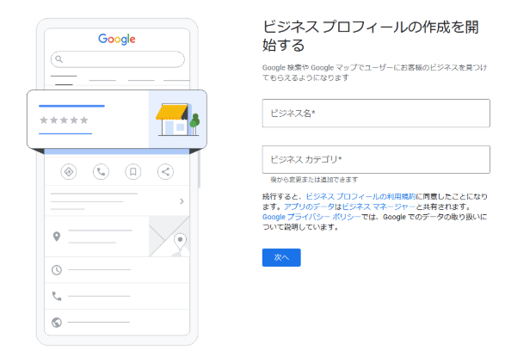511x351 pixels.
Task: Click the ビジネス名 input field
Action: 376,113
